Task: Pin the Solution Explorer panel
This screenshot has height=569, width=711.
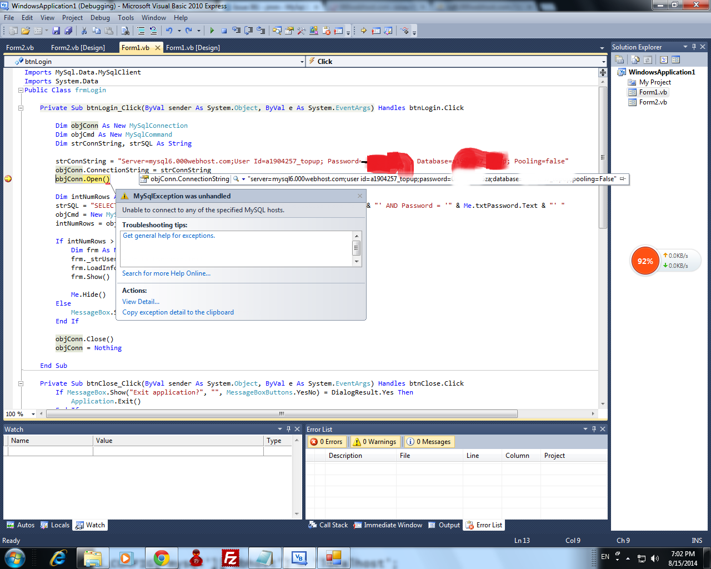Action: pos(694,47)
